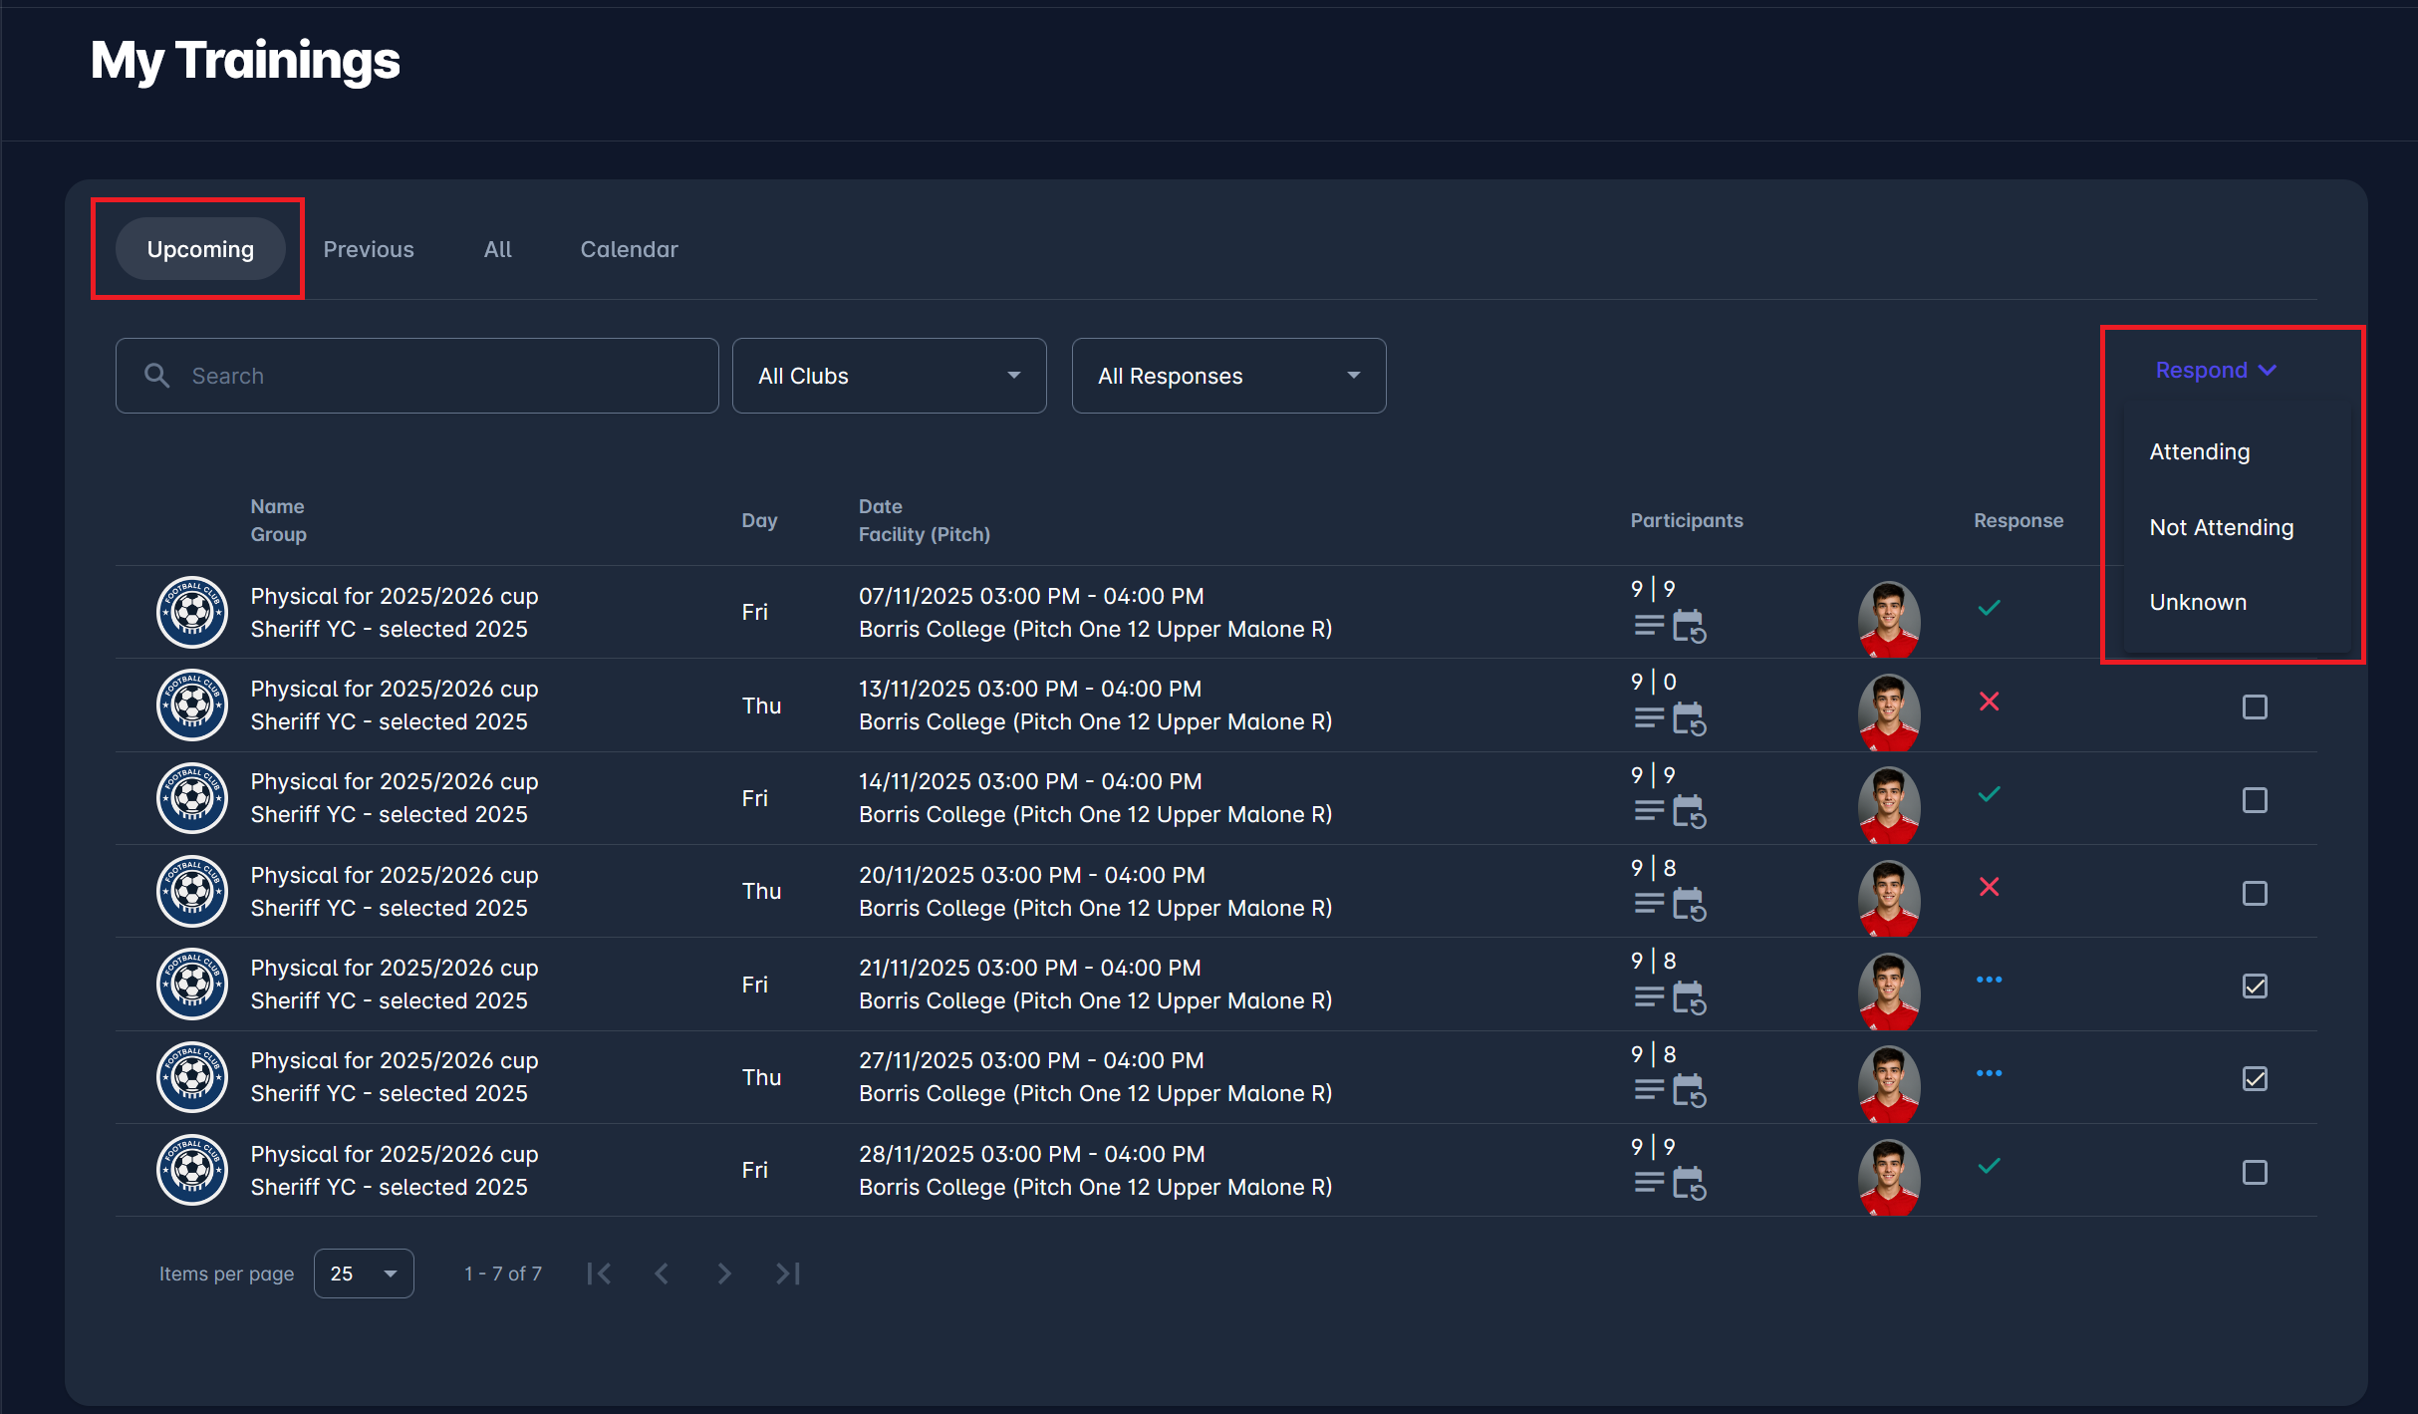This screenshot has height=1414, width=2418.
Task: Click the pending dots response icon for 21/11/2025
Action: [1989, 980]
